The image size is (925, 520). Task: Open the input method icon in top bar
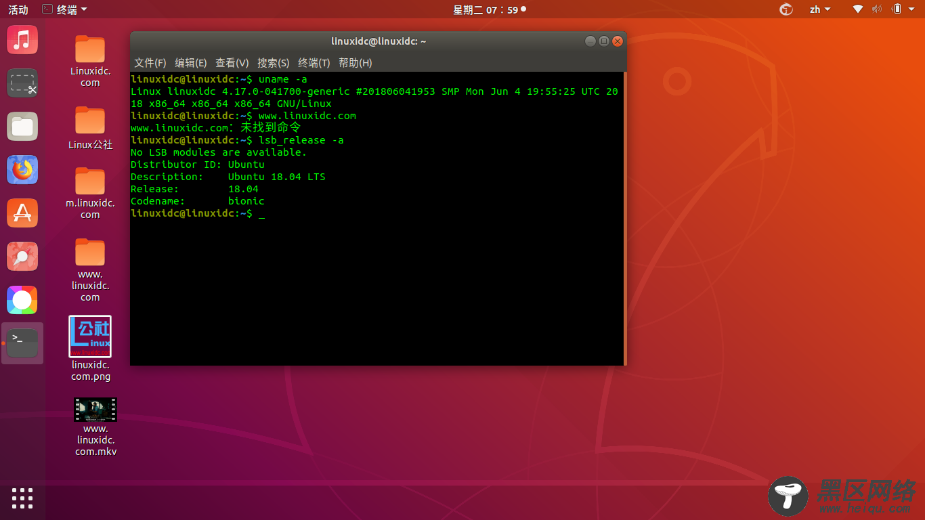[x=786, y=9]
